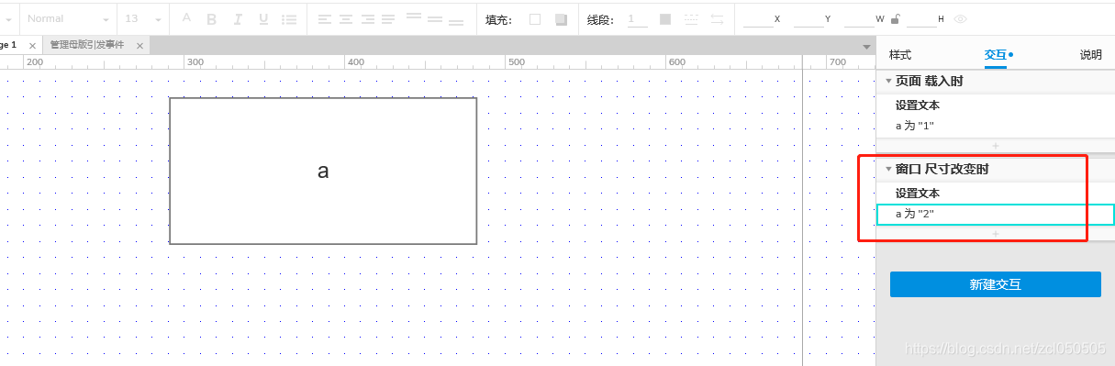This screenshot has width=1115, height=366.
Task: Add action under 页面 载入时 plus bar
Action: tap(996, 146)
